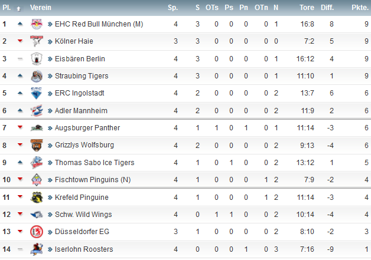Screen dimensions: 371x260
Task: Click the Eisbären Berlin polar bear logo
Action: click(37, 58)
